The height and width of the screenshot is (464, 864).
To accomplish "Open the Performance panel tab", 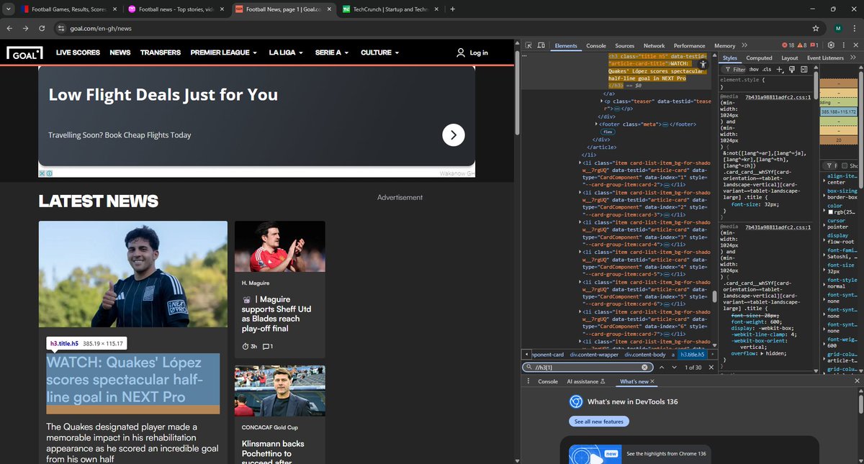I will pos(689,45).
